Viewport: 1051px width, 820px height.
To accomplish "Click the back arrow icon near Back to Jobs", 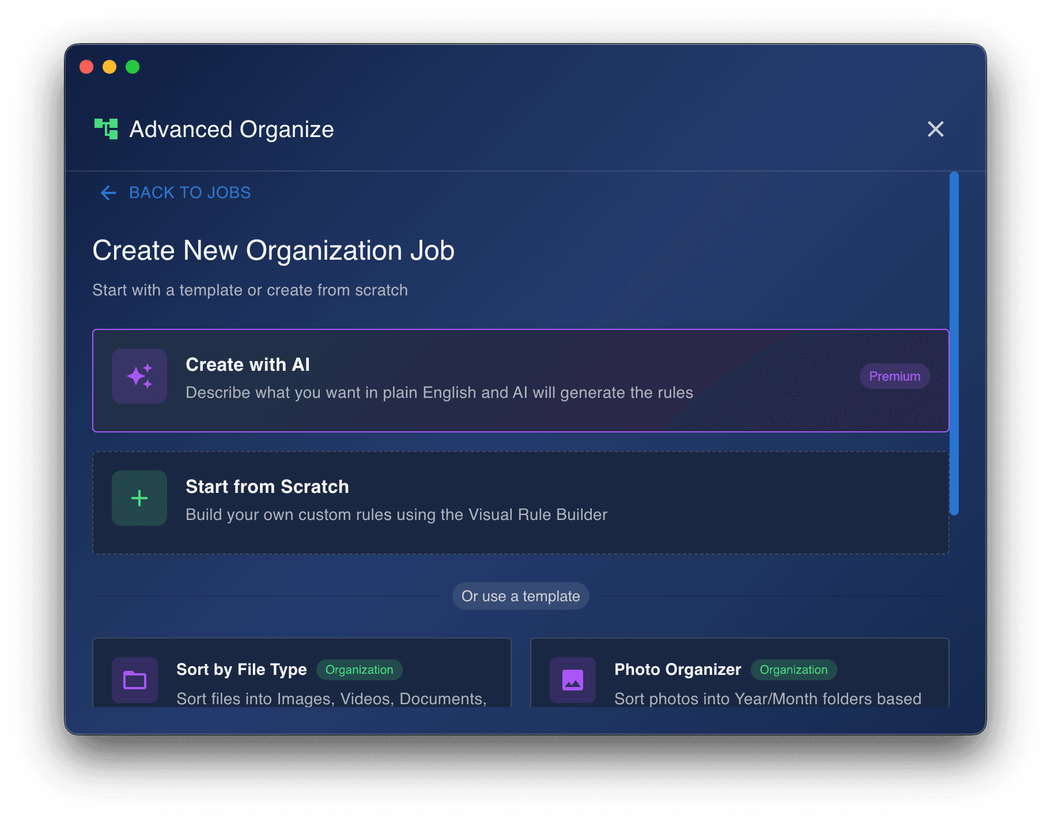I will [107, 193].
